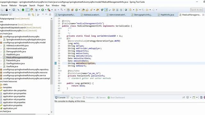
Task: Close the MedicalManagement editor tab
Action: (x=203, y=15)
